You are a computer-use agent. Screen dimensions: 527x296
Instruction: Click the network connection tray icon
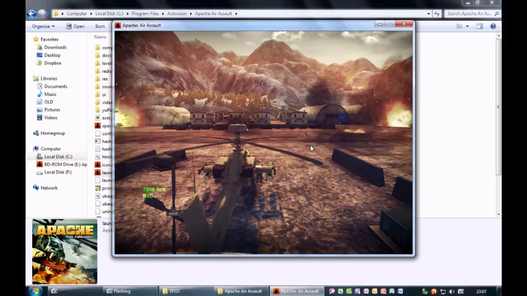coord(443,291)
